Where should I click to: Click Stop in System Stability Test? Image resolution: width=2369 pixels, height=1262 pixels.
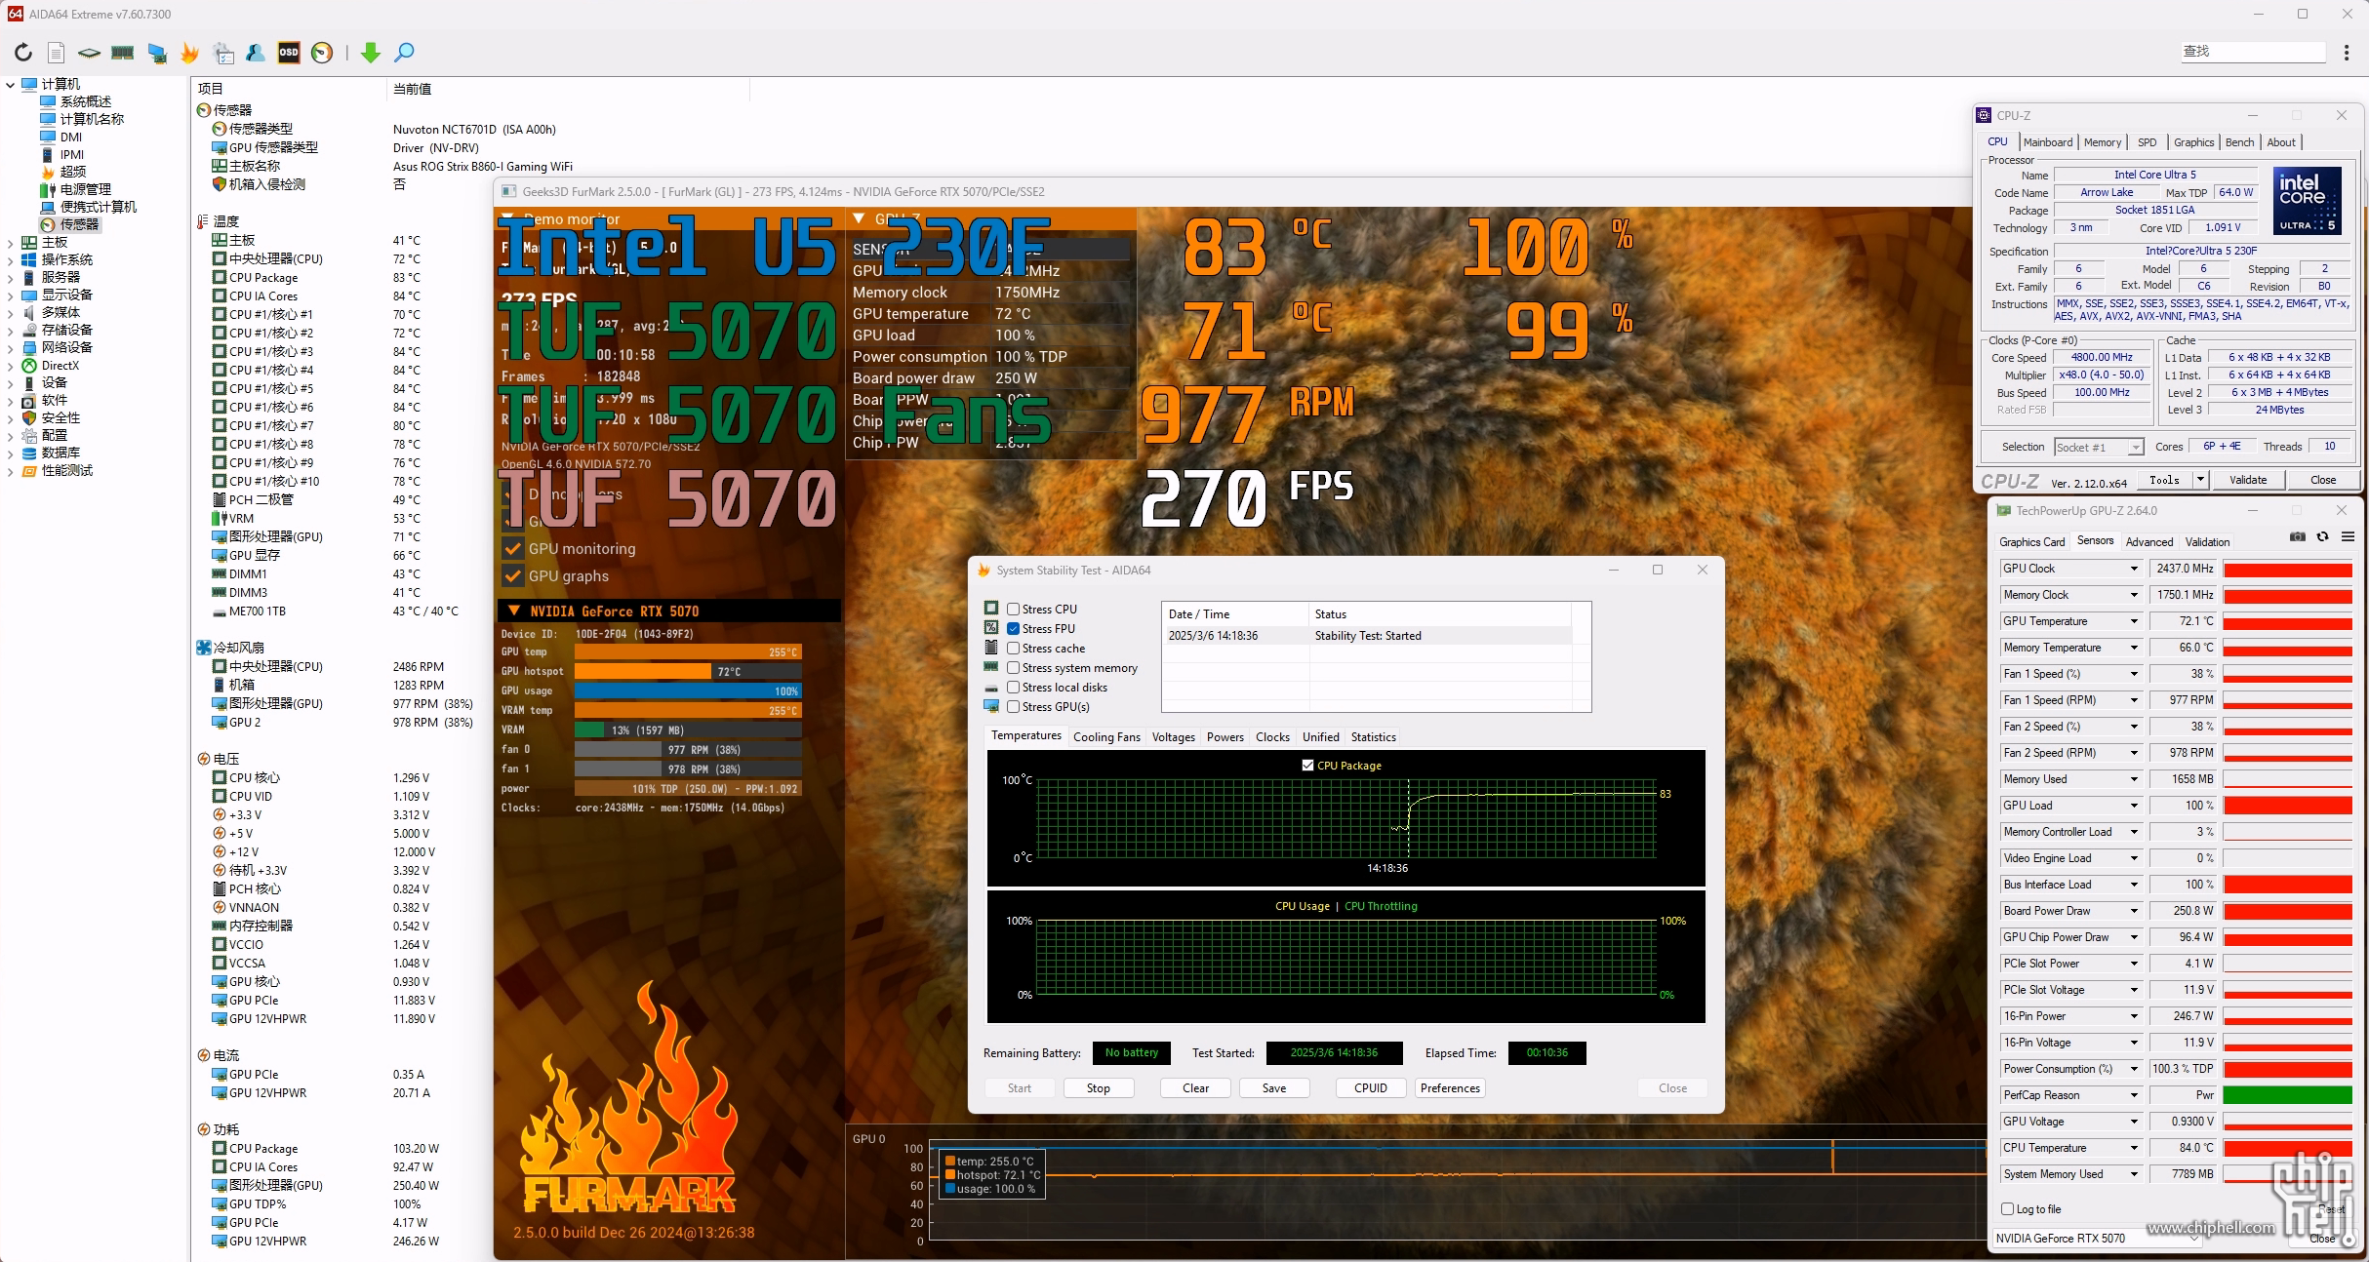[x=1099, y=1088]
